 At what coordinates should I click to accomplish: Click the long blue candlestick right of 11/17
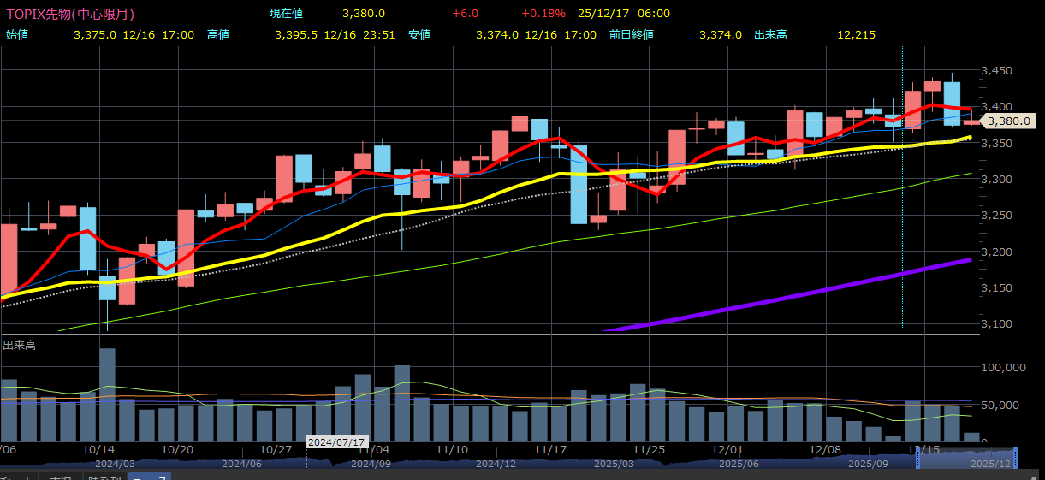(579, 184)
